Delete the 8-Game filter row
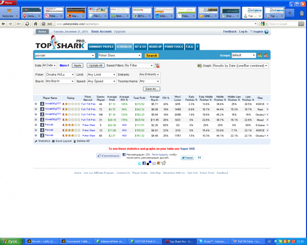Screen dimensions: 307x245 [268, 125]
